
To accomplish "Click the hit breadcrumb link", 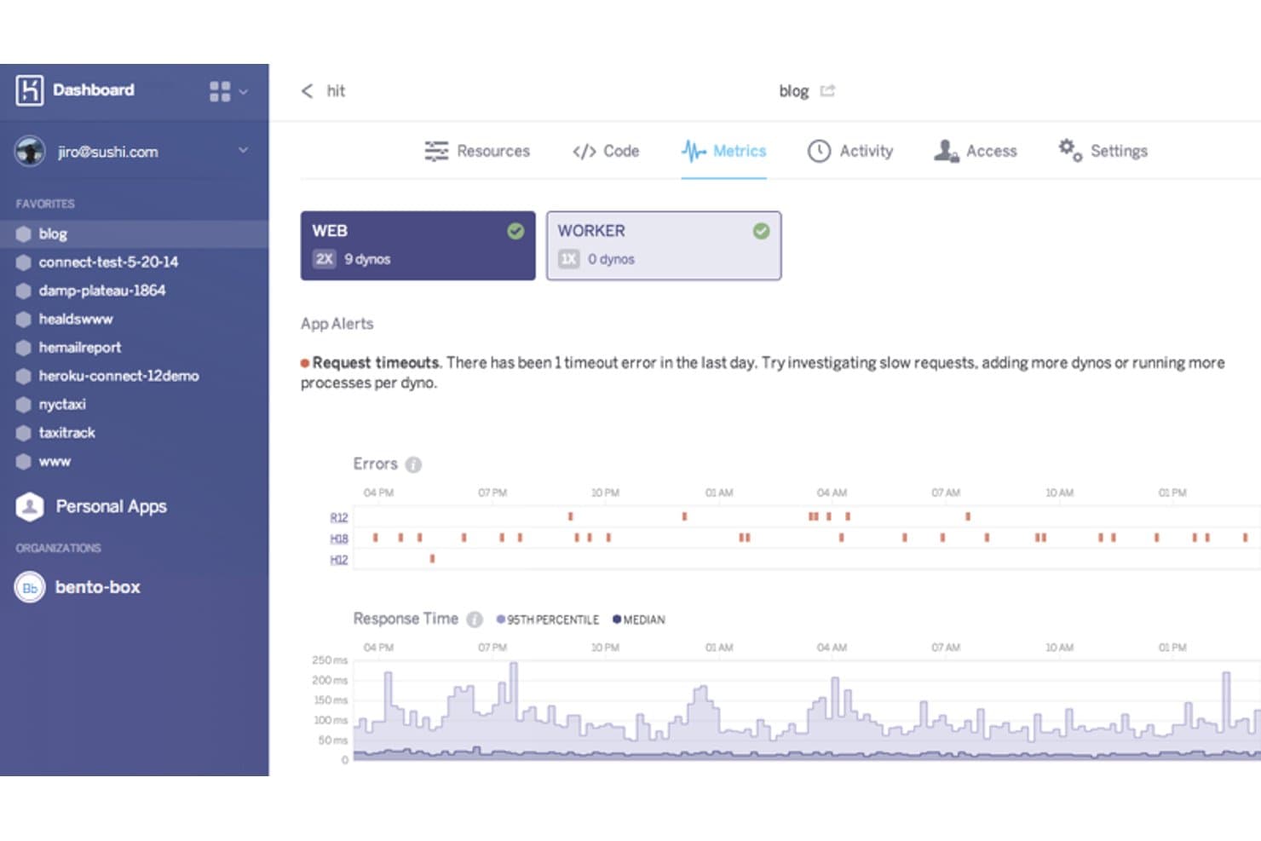I will (x=336, y=91).
